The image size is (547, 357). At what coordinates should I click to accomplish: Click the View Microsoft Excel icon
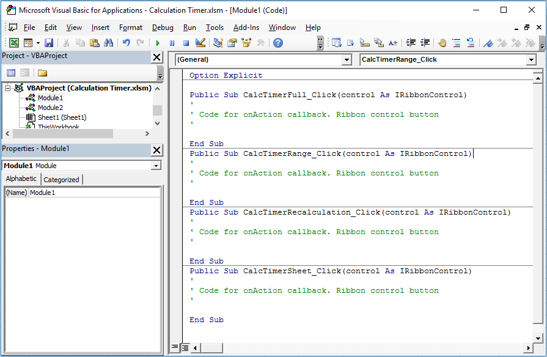(x=13, y=42)
